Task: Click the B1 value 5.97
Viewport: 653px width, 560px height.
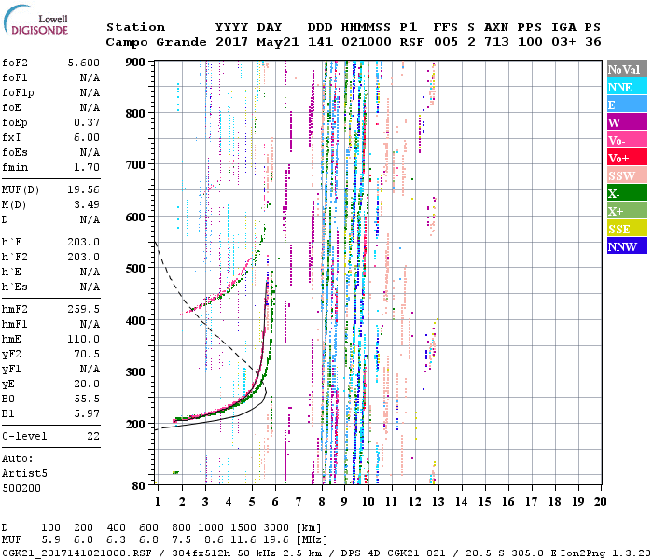Action: point(87,413)
